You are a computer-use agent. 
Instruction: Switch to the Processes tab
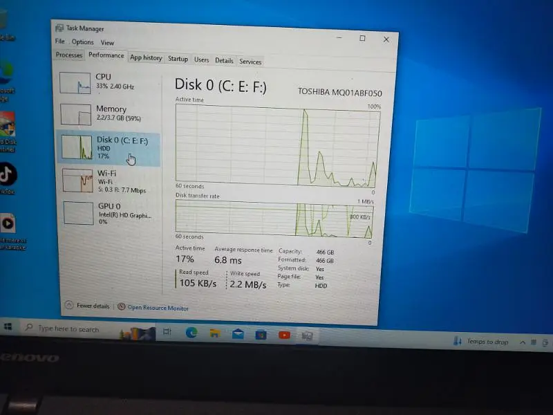tap(68, 55)
